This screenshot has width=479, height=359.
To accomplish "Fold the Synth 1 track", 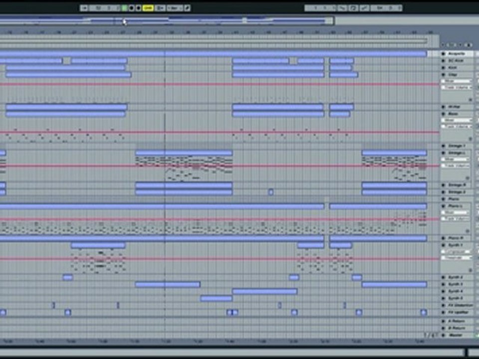I will 443,245.
